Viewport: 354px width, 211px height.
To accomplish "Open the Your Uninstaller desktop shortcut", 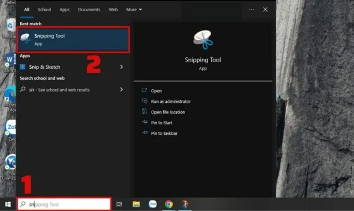I will tap(10, 167).
